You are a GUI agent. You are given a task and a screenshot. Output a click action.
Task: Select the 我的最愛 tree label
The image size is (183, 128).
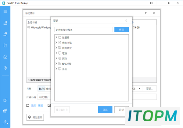67,48
